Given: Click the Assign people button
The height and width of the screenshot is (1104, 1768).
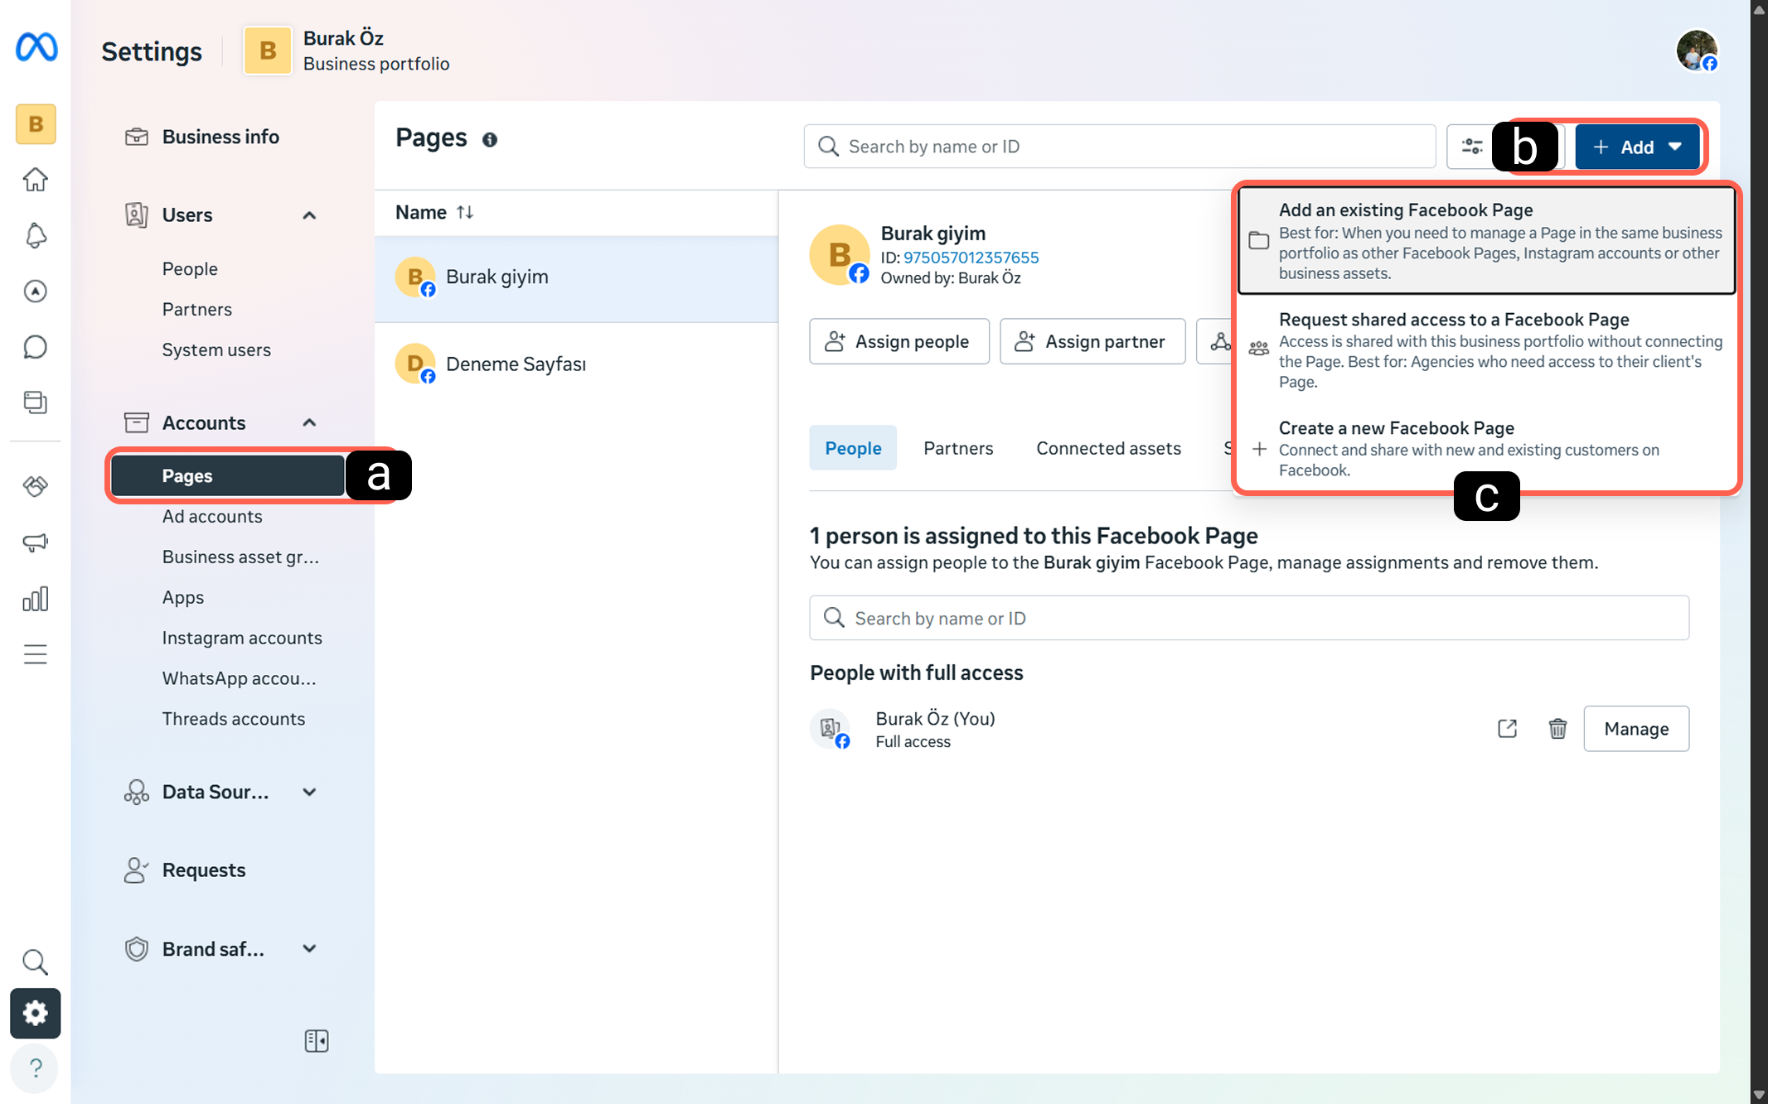Looking at the screenshot, I should coord(899,341).
